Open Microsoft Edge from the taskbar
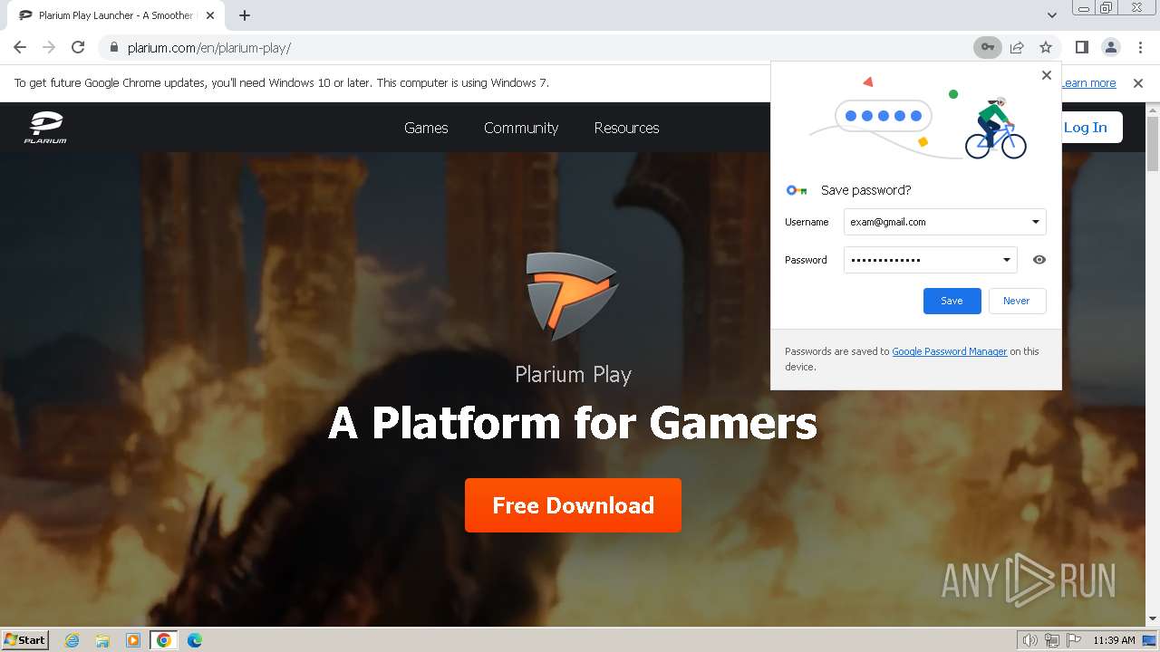Screen dimensions: 1160x652 [194, 640]
